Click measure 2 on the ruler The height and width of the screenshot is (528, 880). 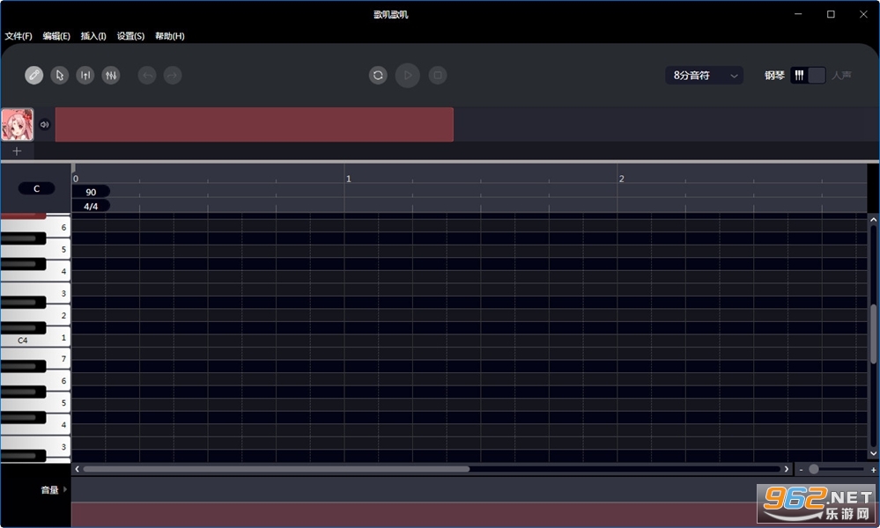click(621, 179)
